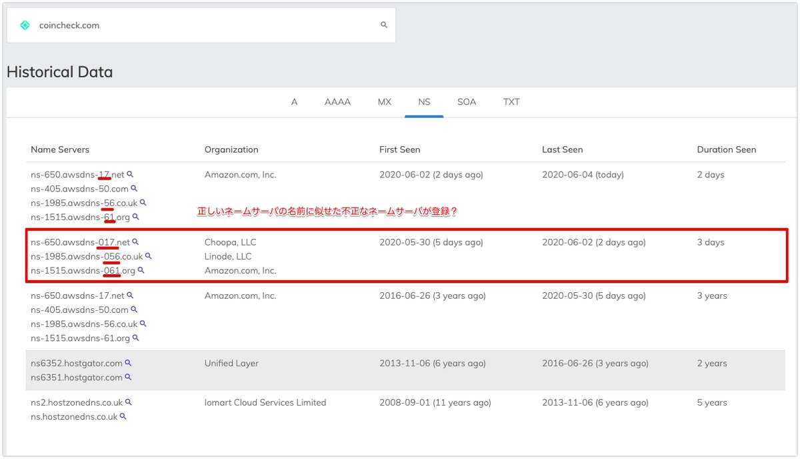Look up ns-1515.awsdns-061.org via its magnifier icon
This screenshot has width=800, height=459.
141,270
